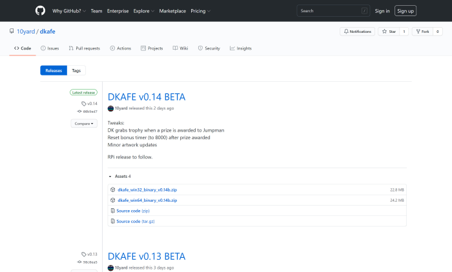
Task: Open the Actions tab
Action: pyautogui.click(x=121, y=48)
